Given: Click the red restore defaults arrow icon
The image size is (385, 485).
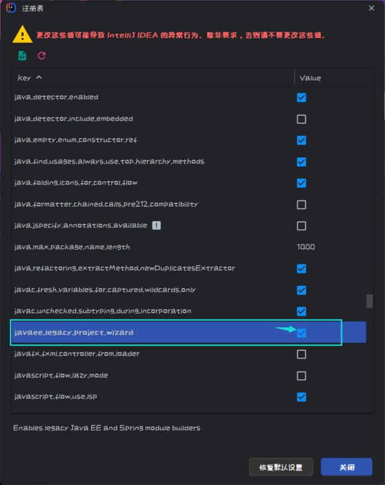Looking at the screenshot, I should 42,56.
